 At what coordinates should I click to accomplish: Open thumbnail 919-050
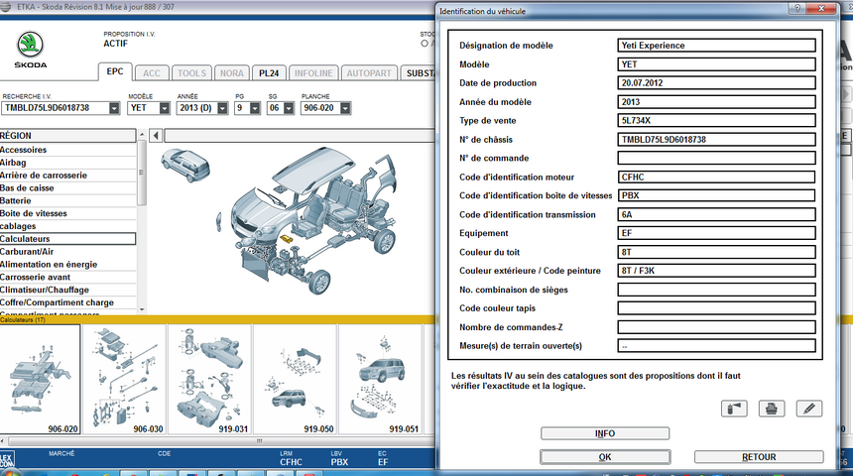click(x=296, y=379)
